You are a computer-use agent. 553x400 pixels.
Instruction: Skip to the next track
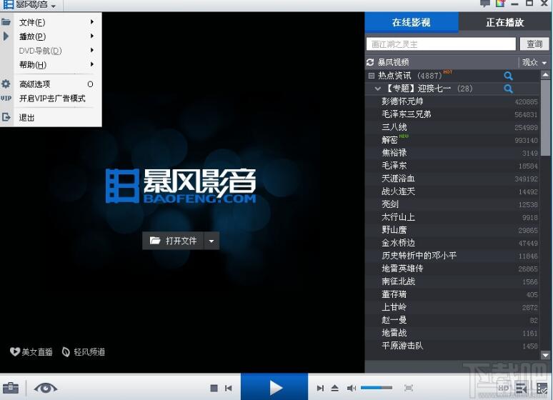coord(320,388)
